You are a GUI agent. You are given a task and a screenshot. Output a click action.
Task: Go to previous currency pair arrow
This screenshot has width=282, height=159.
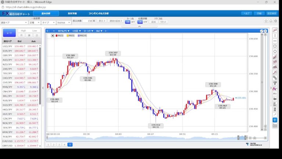[54, 31]
